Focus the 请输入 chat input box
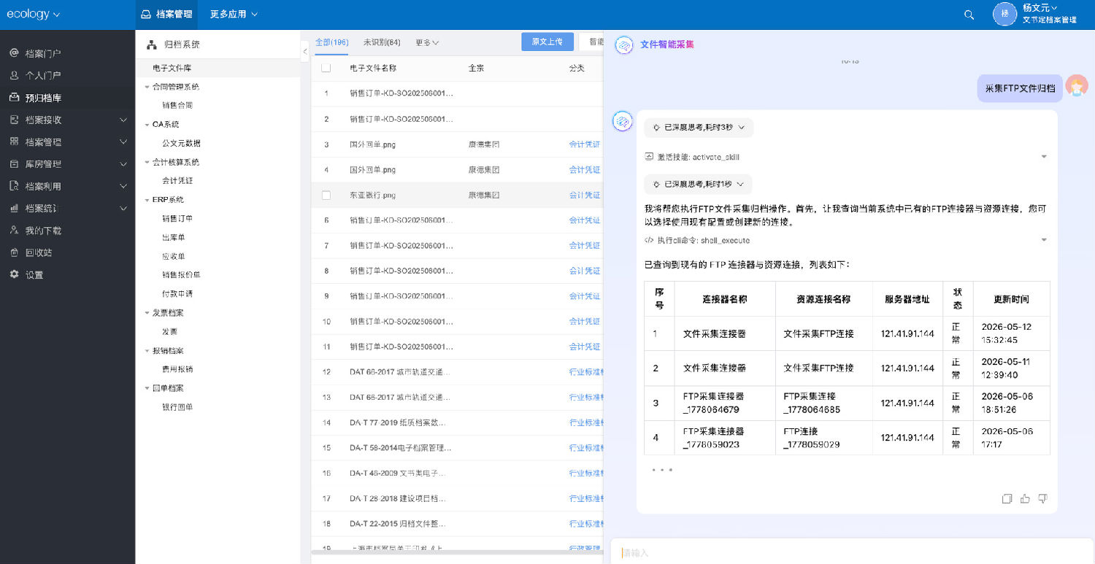This screenshot has height=564, width=1095. click(x=850, y=553)
